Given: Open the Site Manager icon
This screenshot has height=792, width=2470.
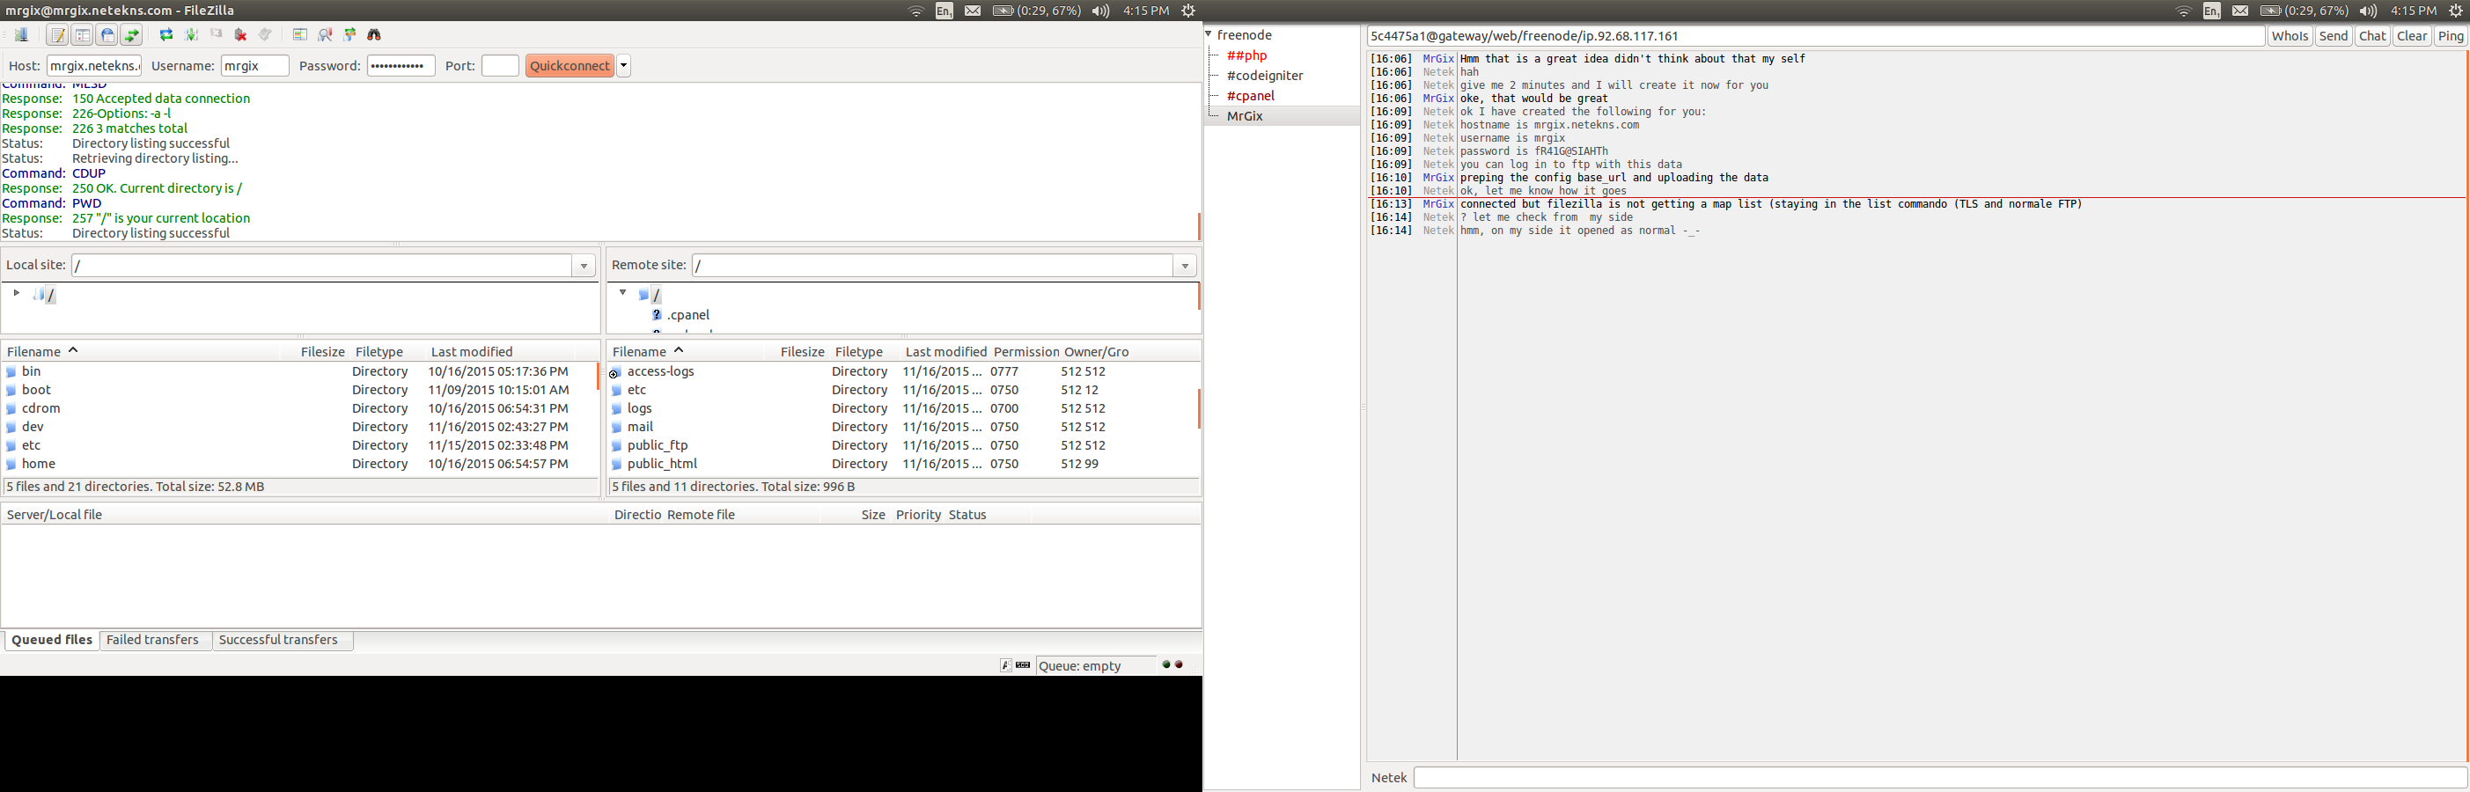Looking at the screenshot, I should point(21,35).
